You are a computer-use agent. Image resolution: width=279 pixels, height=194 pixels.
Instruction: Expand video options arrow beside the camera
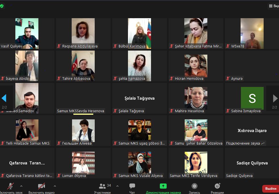tap(55, 186)
